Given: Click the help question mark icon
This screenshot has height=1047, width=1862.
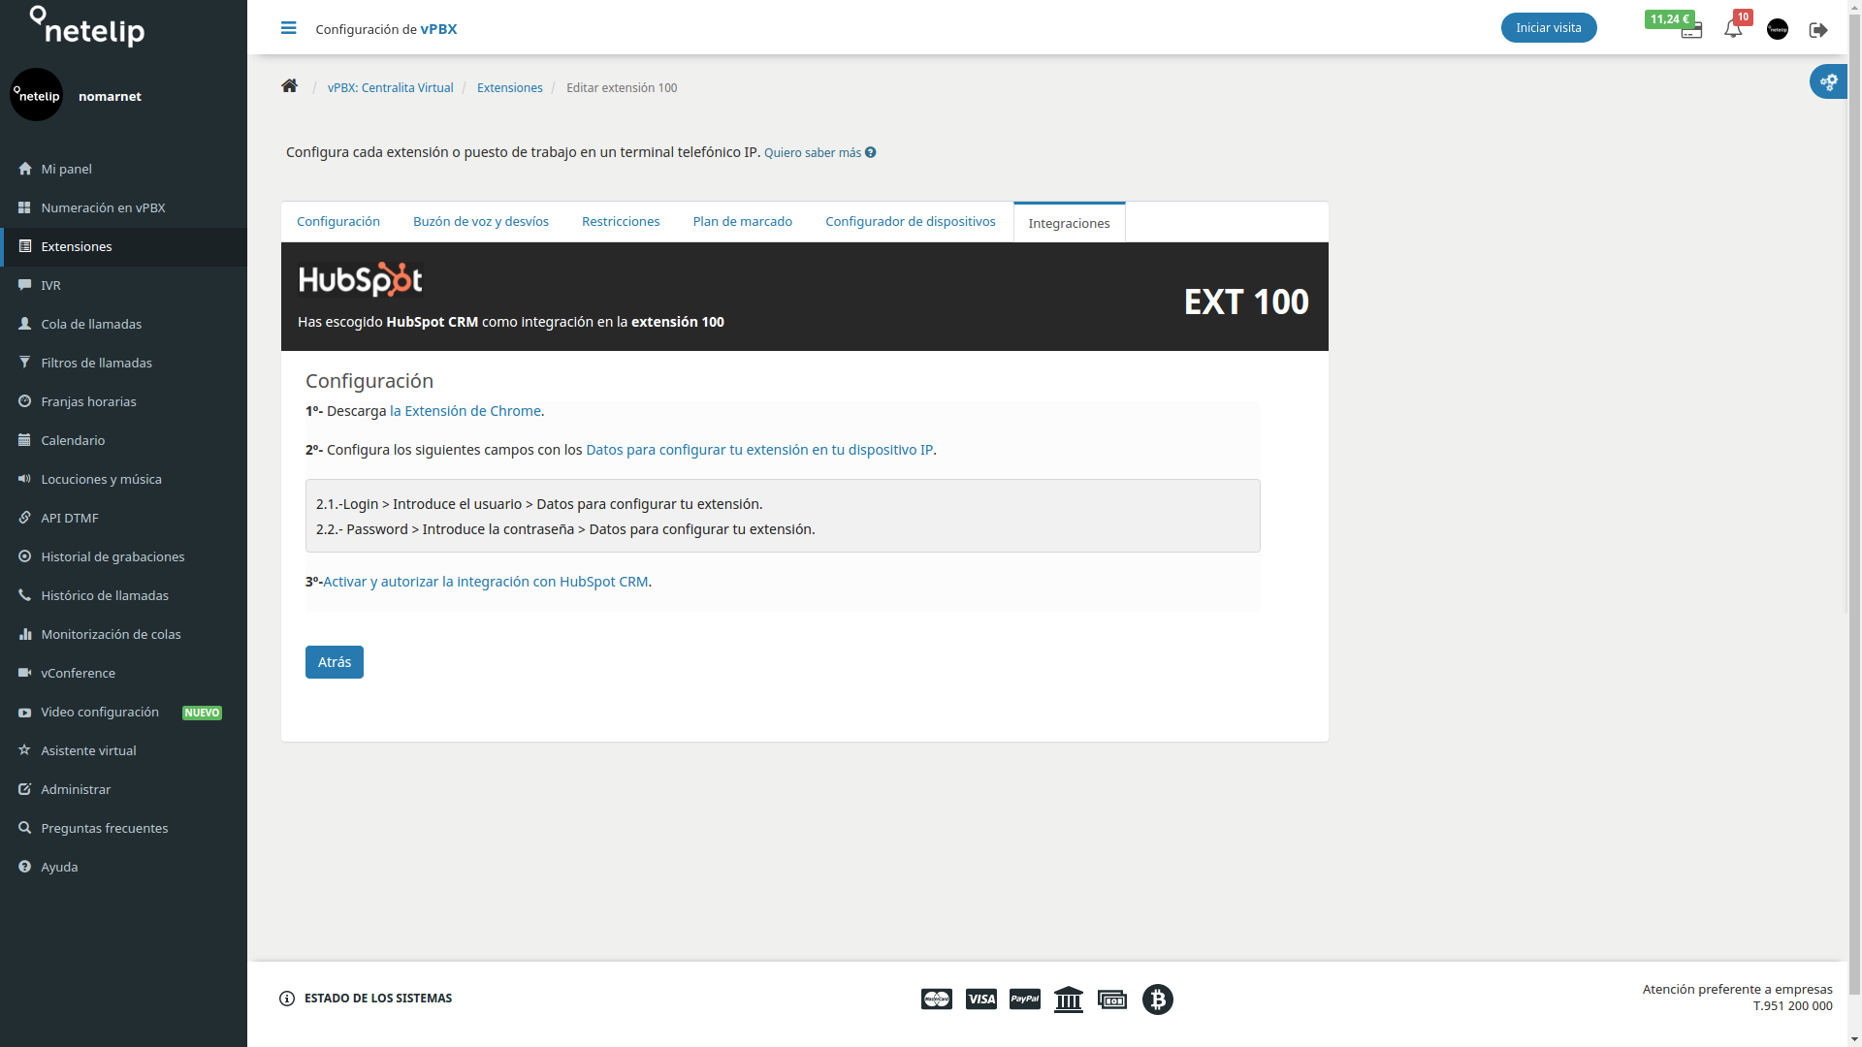Looking at the screenshot, I should click(x=870, y=152).
